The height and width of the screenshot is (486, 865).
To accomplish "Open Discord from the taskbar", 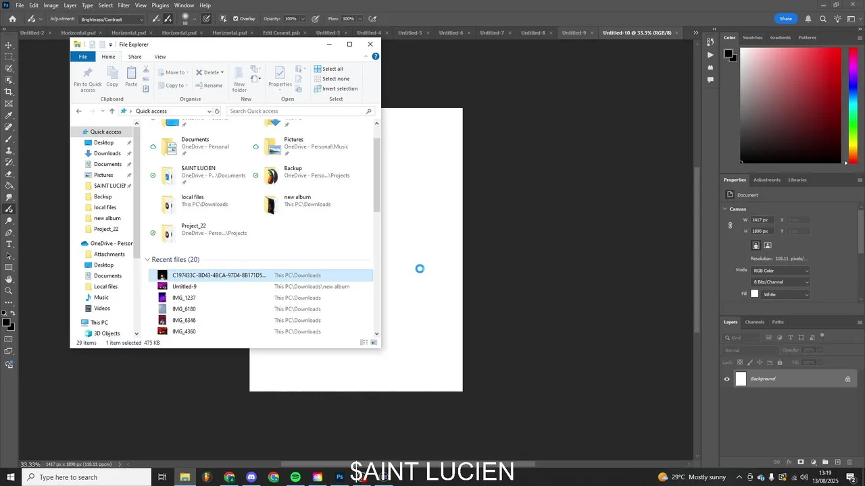I will pos(251,477).
